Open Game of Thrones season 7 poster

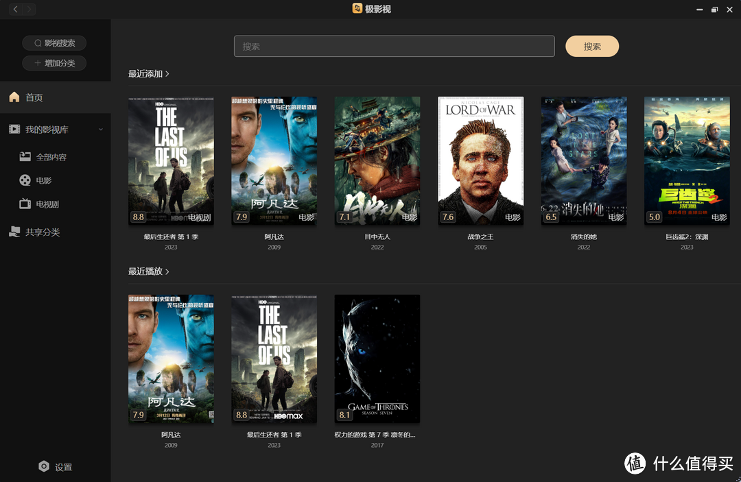[x=377, y=359]
